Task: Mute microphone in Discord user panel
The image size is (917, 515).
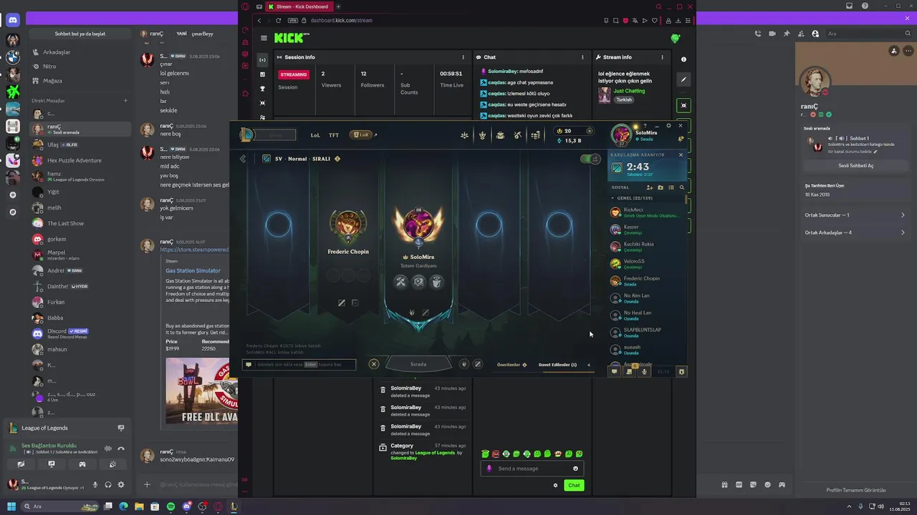Action: (95, 484)
